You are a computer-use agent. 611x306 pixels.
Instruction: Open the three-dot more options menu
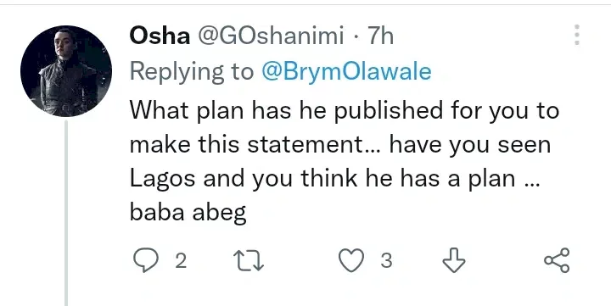coord(577,35)
